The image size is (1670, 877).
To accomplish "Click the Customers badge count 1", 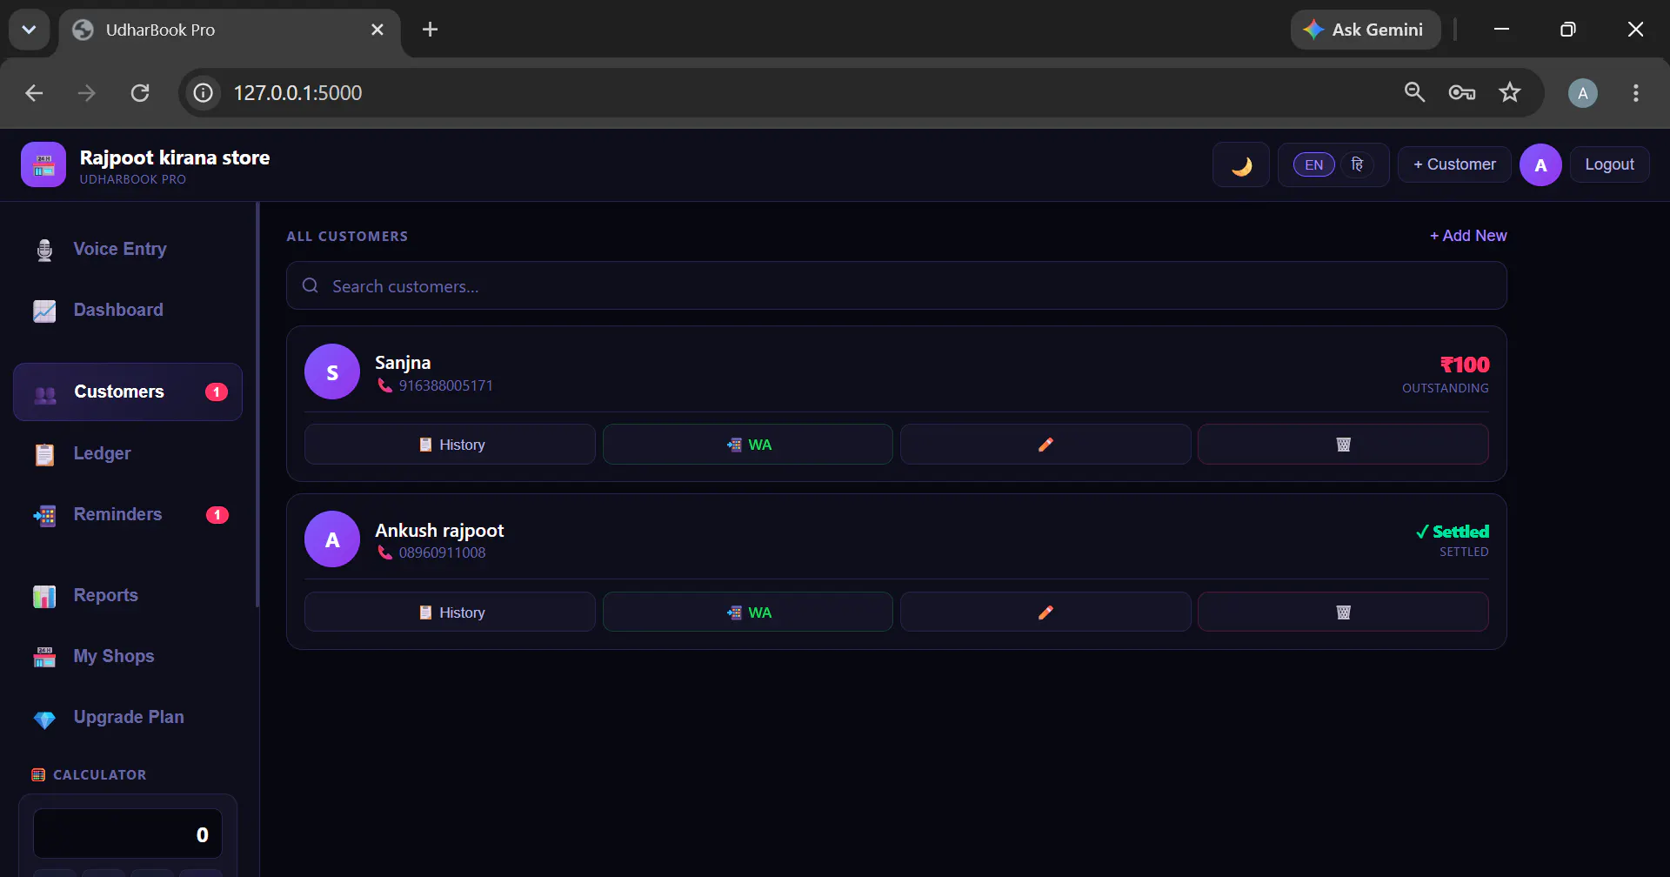I will coord(217,392).
